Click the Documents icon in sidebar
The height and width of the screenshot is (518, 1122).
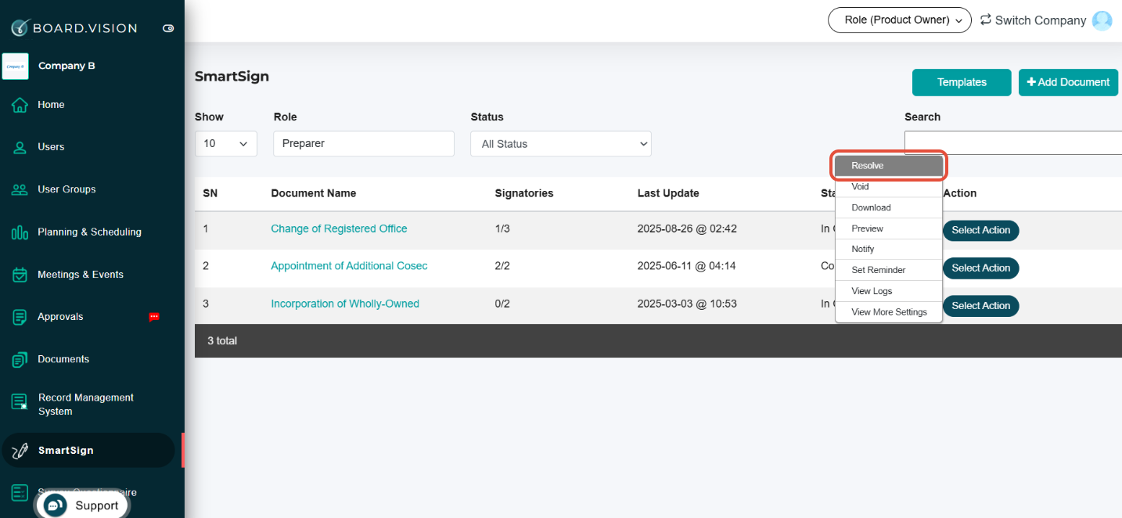20,360
